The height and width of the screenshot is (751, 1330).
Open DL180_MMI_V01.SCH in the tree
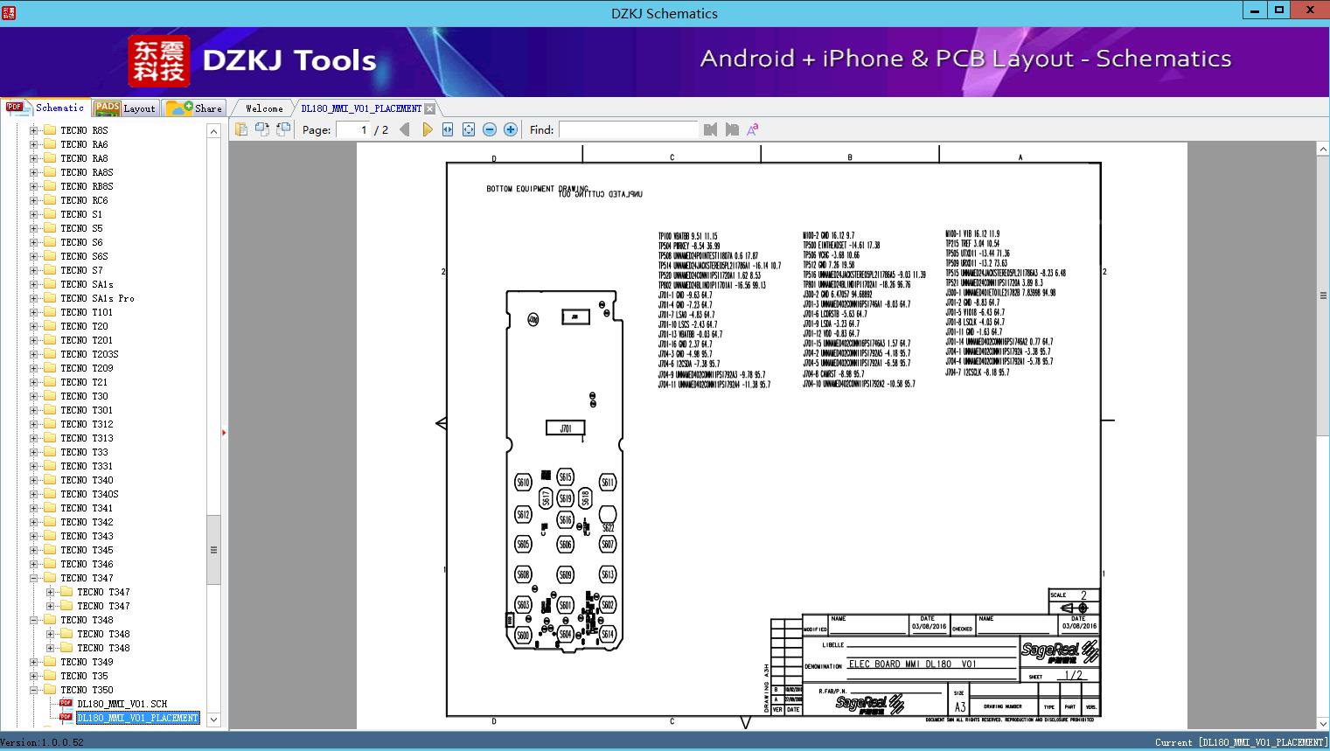click(122, 704)
